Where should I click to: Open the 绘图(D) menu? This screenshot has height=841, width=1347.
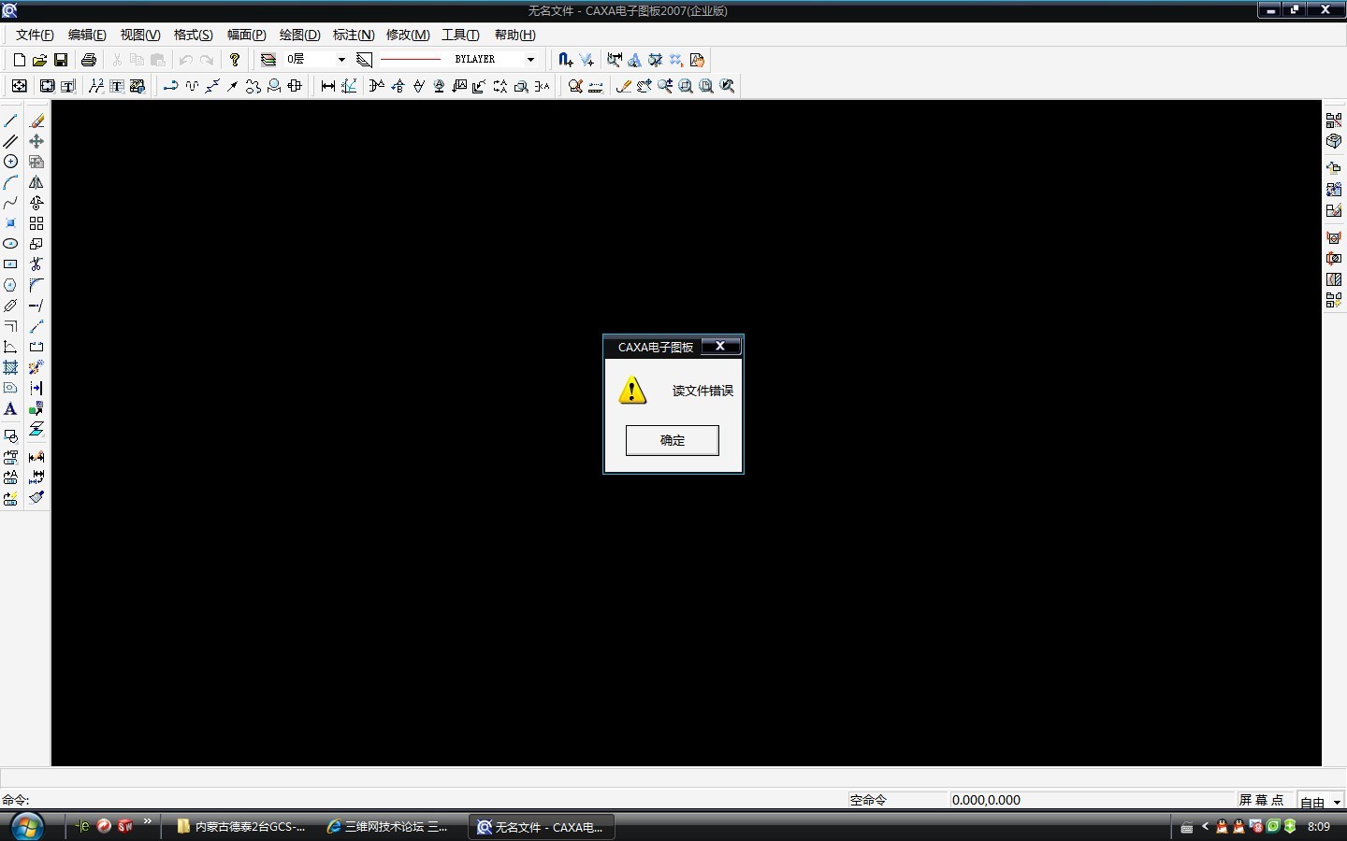pos(300,35)
